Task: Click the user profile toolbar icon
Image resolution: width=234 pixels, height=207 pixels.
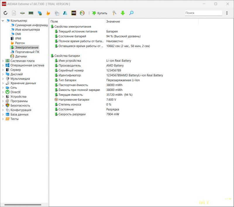Action: click(65, 13)
